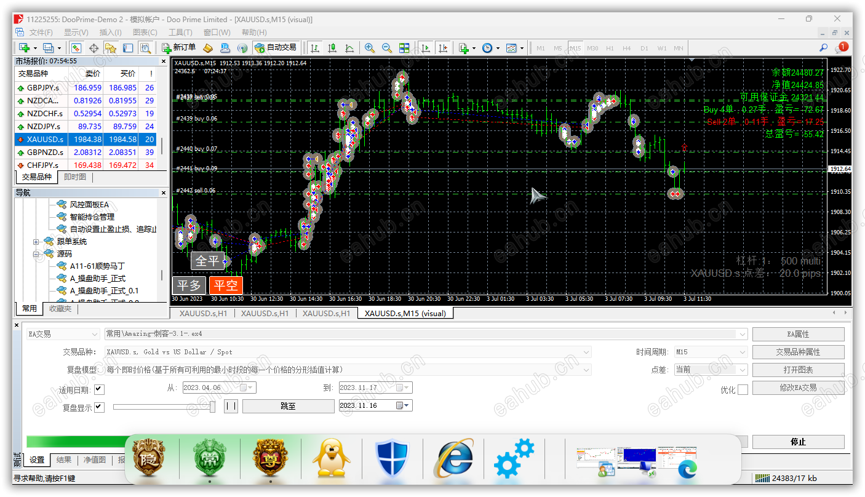865x497 pixels.
Task: Uncheck the 适用日期 checkbox
Action: 99,389
